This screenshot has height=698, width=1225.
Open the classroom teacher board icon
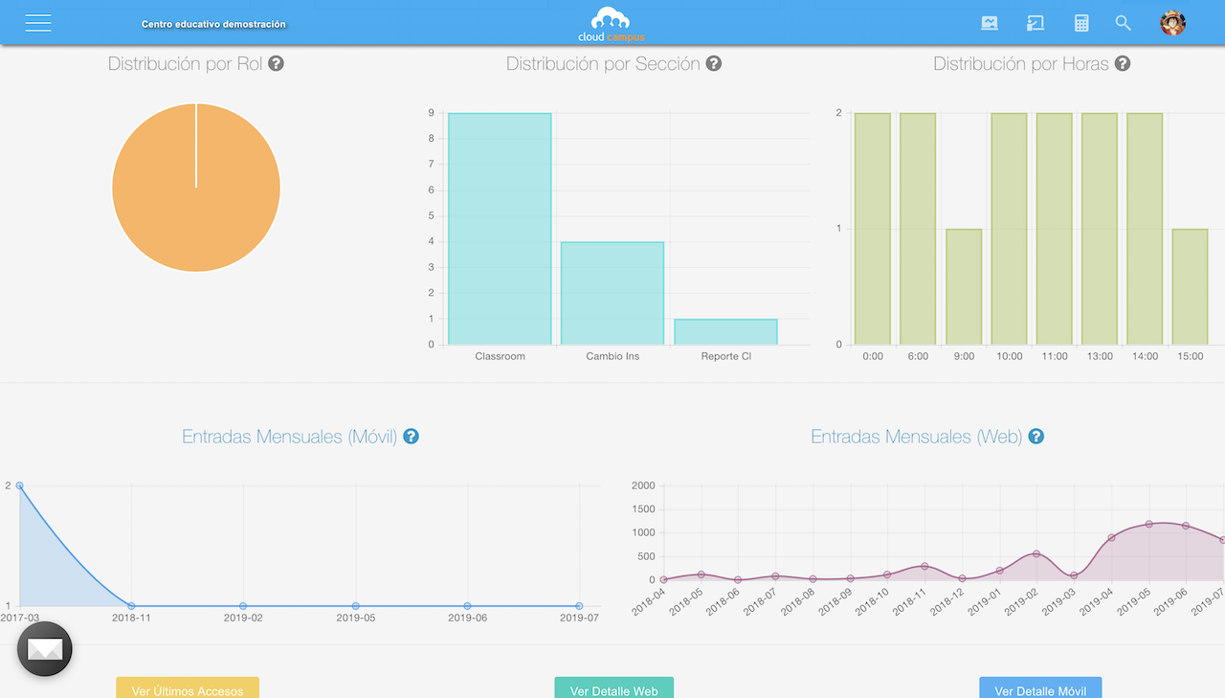pos(1035,23)
